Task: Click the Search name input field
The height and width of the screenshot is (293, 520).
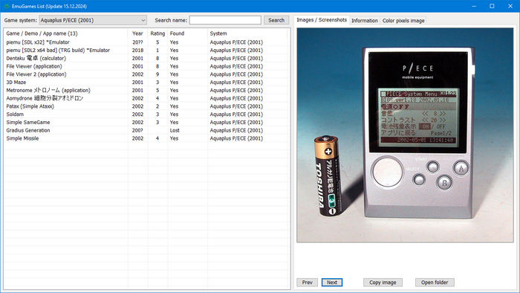Action: click(x=225, y=20)
